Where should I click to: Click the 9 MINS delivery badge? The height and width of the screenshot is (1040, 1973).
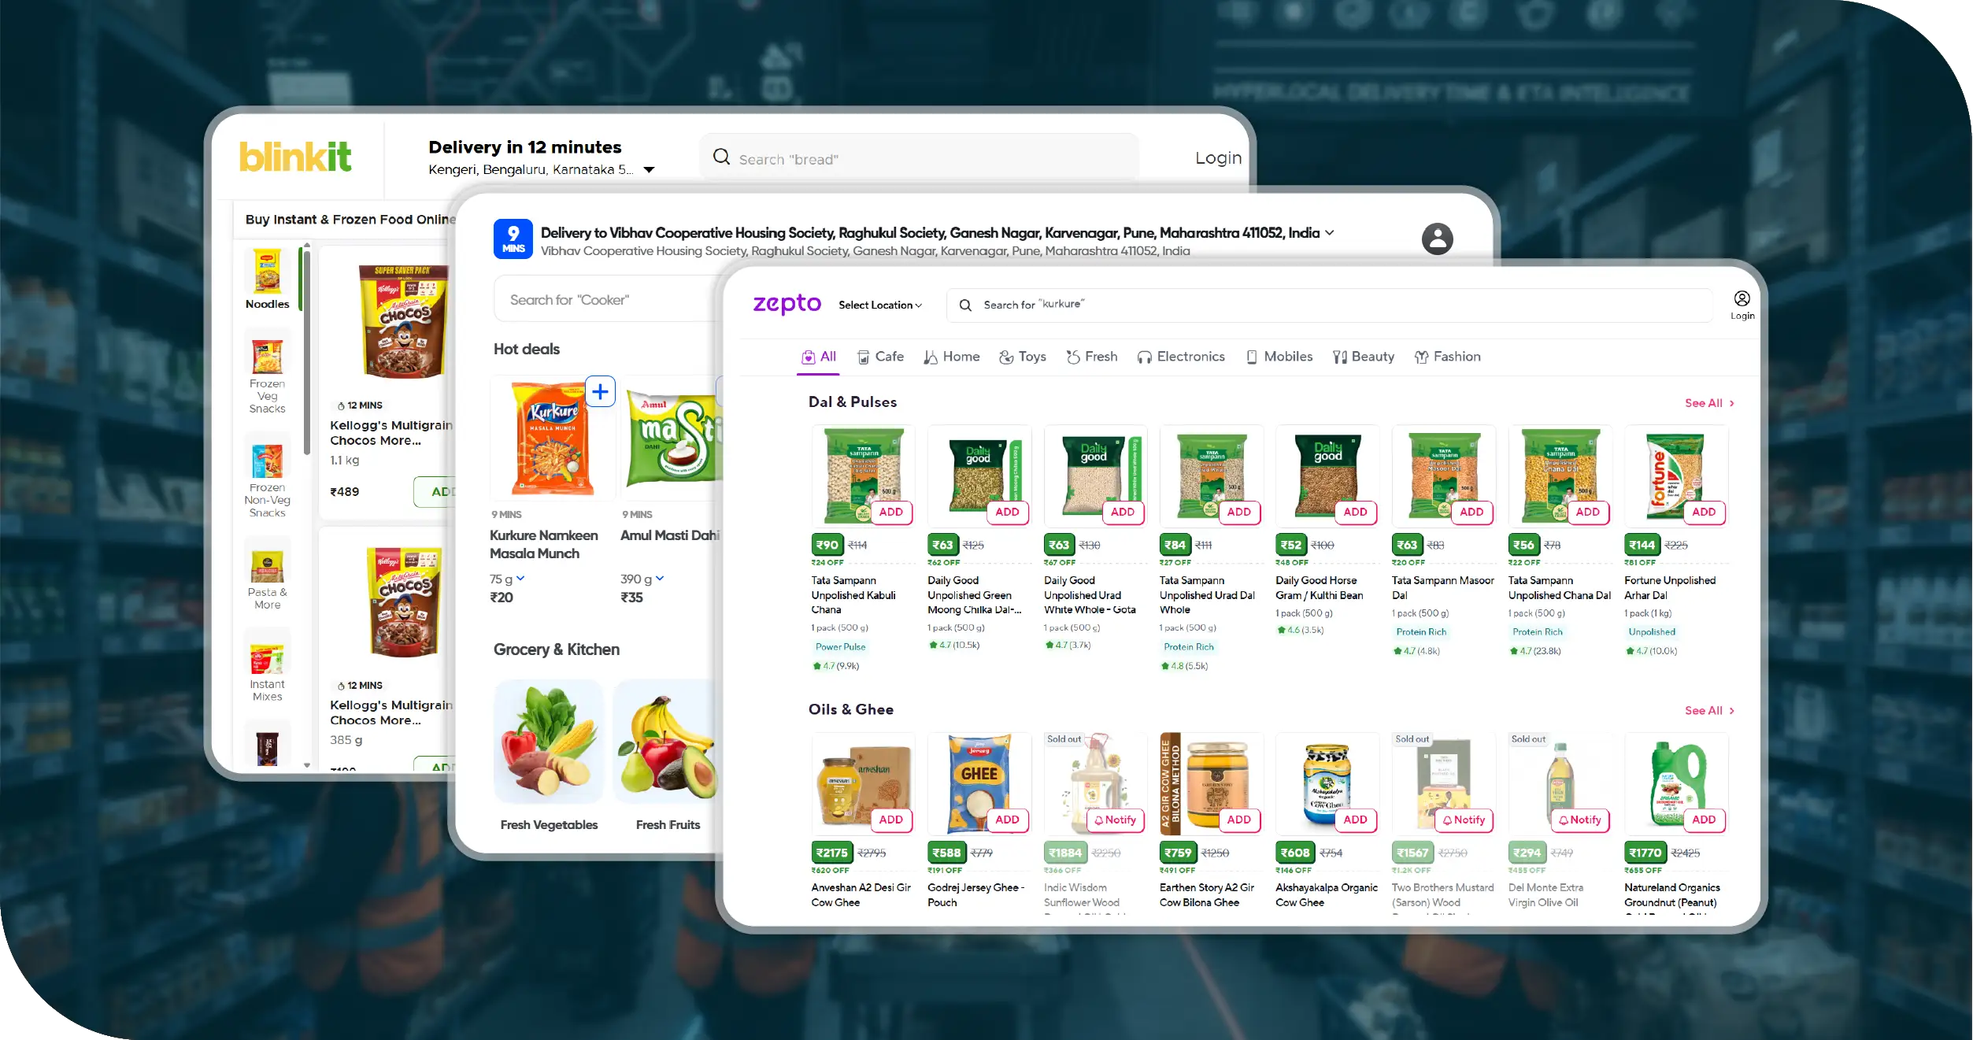(x=513, y=239)
